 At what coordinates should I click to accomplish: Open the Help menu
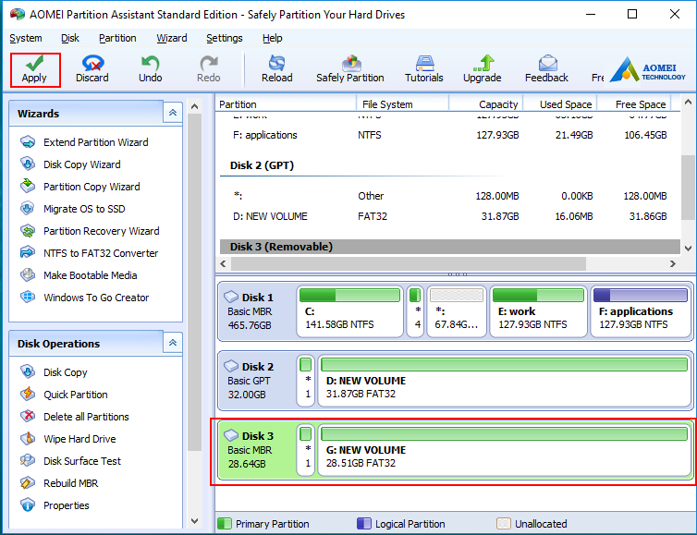pos(273,38)
